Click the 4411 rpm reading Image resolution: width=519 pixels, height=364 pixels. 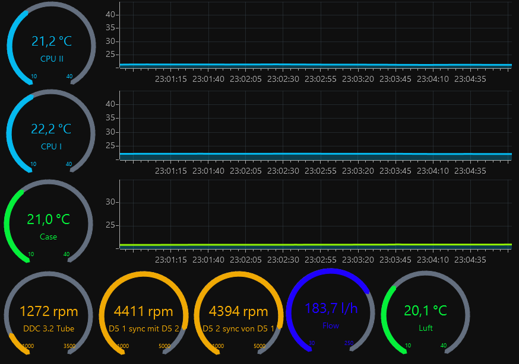tap(143, 311)
